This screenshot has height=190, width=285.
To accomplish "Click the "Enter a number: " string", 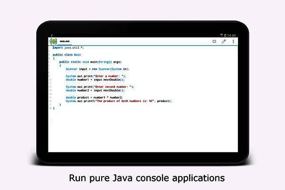I will pyautogui.click(x=110, y=76).
